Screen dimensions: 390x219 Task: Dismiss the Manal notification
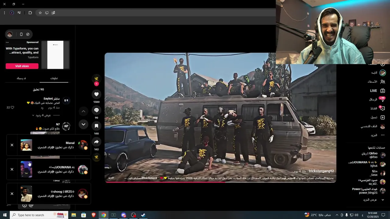(x=12, y=145)
